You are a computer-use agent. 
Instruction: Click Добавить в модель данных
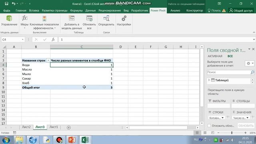[72, 22]
